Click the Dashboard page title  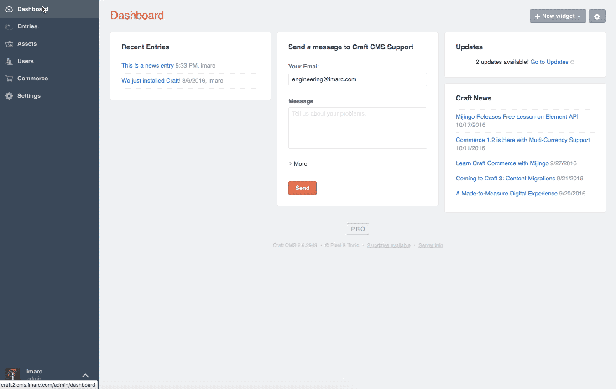point(137,16)
